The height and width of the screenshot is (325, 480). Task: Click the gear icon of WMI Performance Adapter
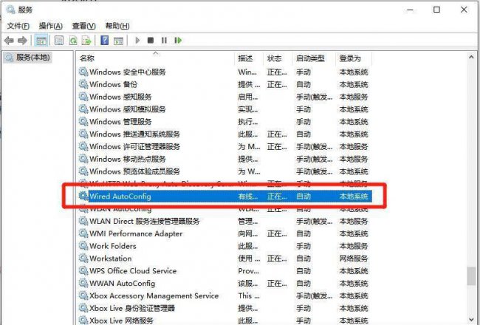coord(83,233)
